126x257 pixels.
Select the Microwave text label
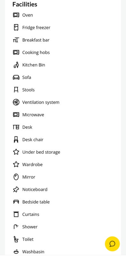pyautogui.click(x=33, y=115)
